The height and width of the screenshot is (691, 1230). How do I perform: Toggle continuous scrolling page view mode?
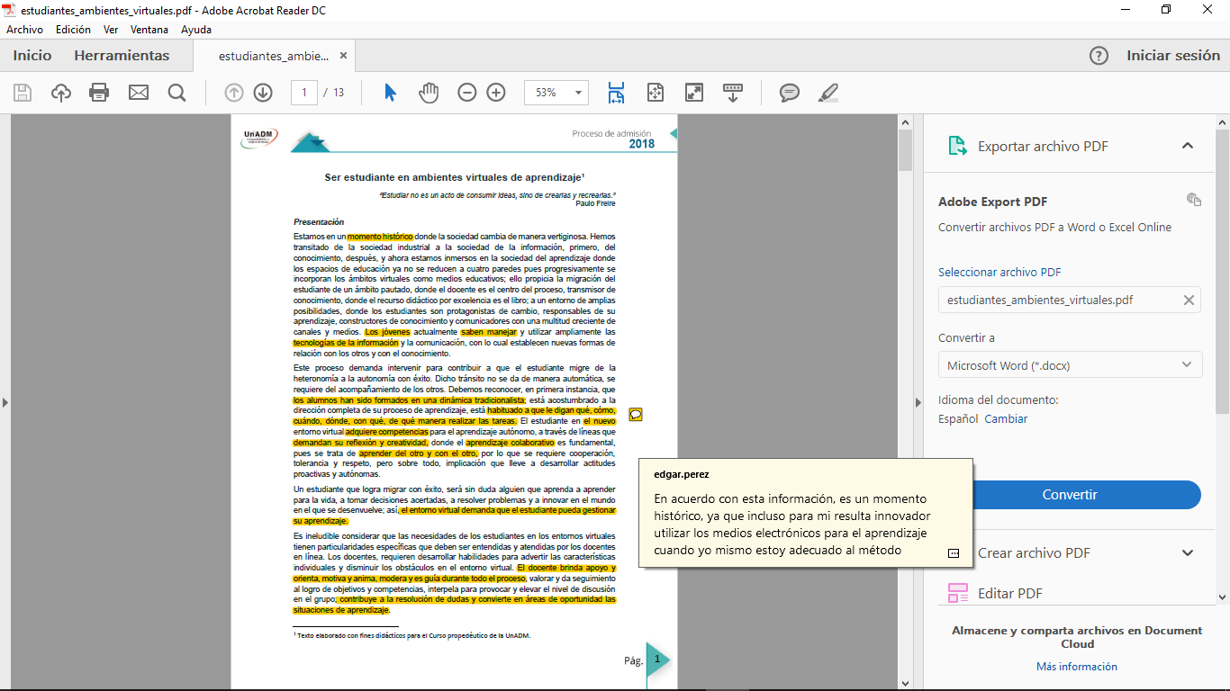tap(618, 93)
